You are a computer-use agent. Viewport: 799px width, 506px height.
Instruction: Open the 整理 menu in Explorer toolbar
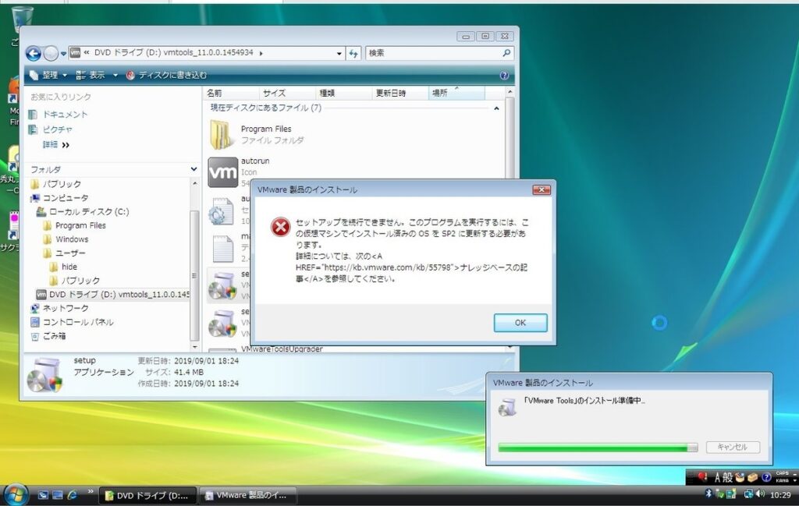coord(48,76)
